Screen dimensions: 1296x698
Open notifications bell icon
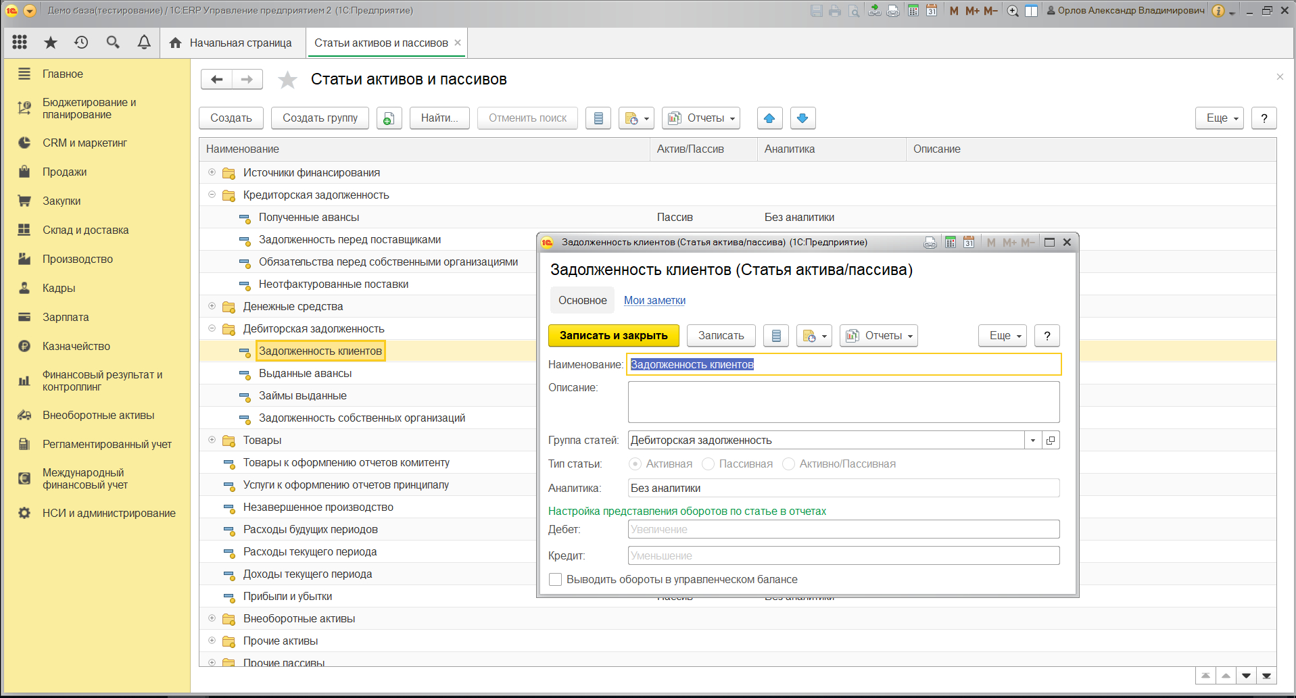(x=144, y=43)
